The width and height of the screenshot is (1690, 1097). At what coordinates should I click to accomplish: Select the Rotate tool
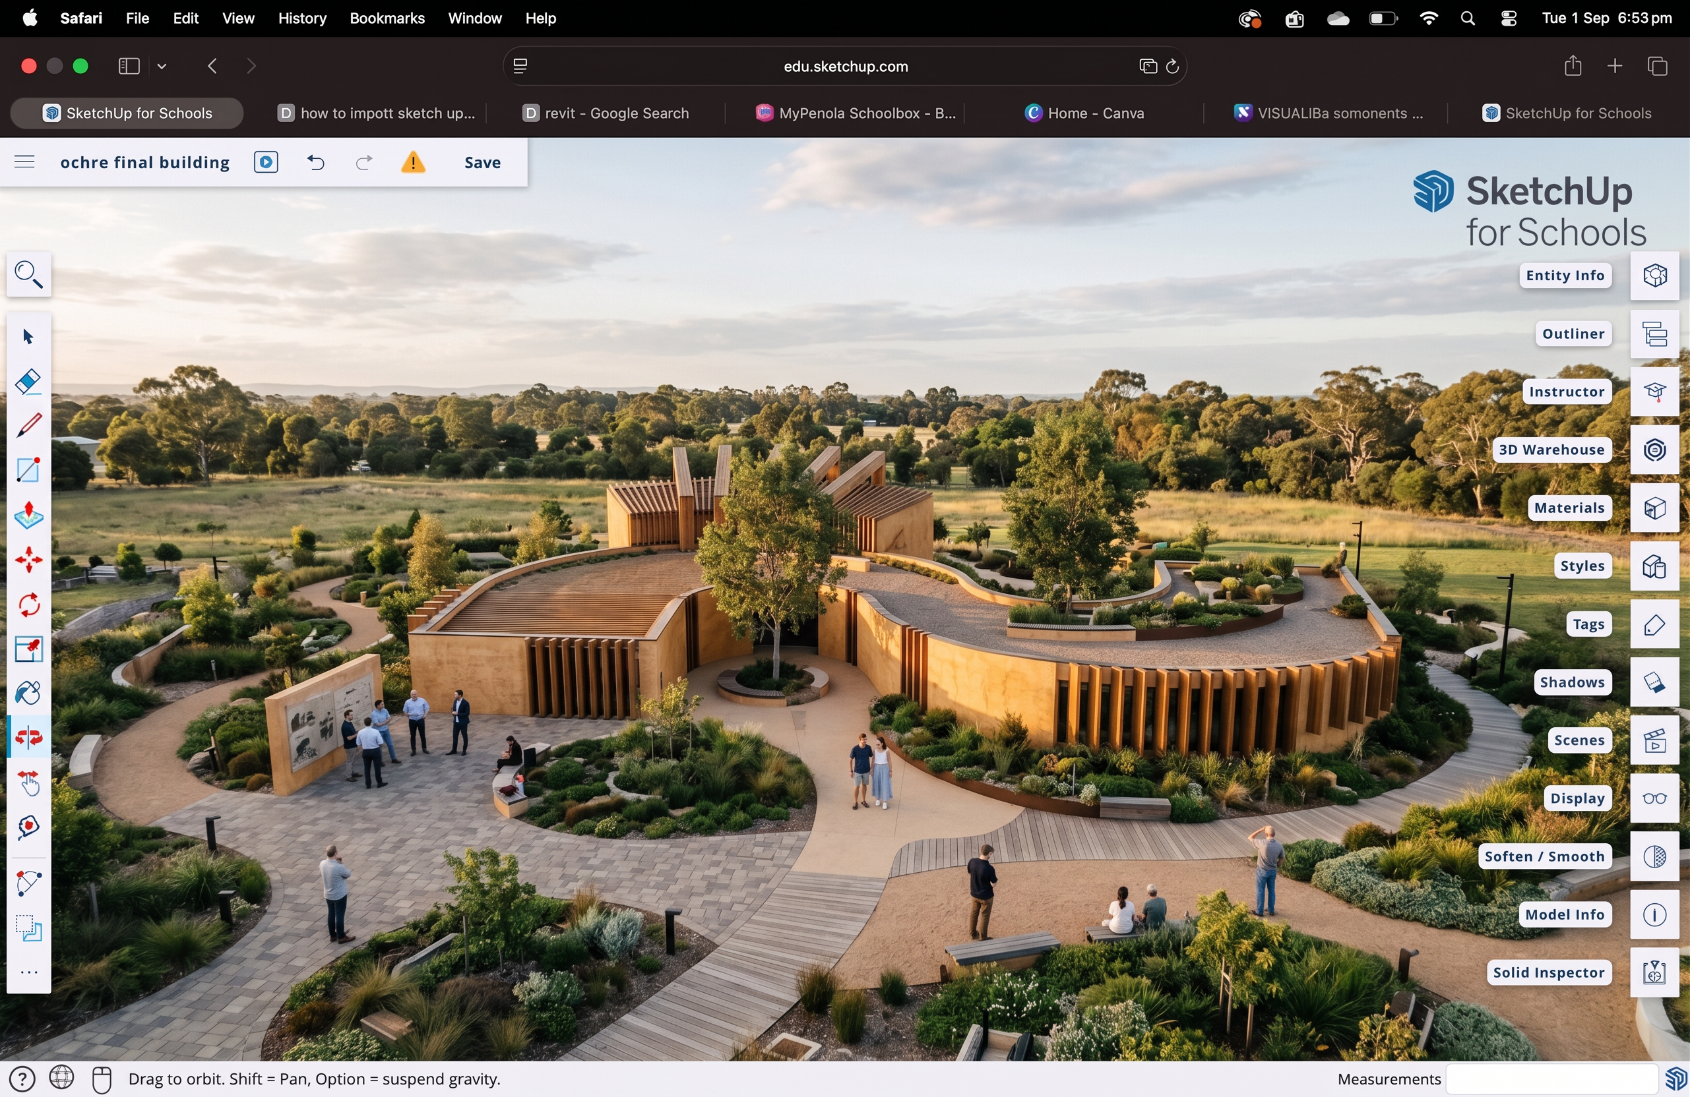point(28,605)
